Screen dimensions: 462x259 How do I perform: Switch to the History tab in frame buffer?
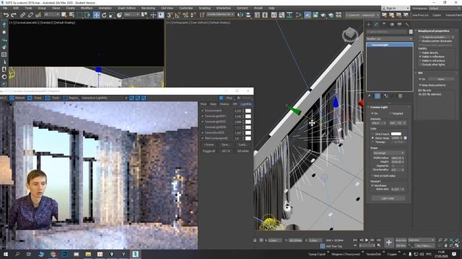225,104
